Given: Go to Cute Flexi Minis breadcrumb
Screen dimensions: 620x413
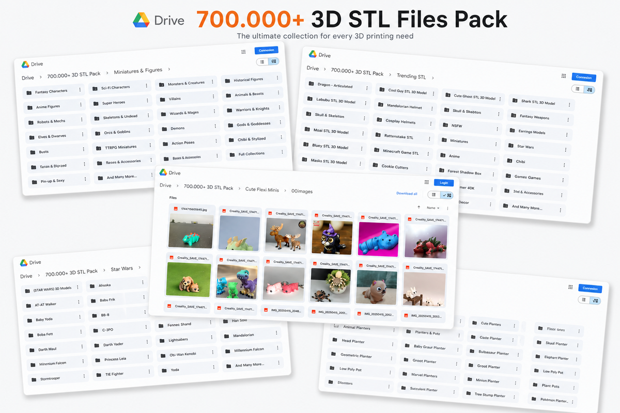Looking at the screenshot, I should 262,189.
